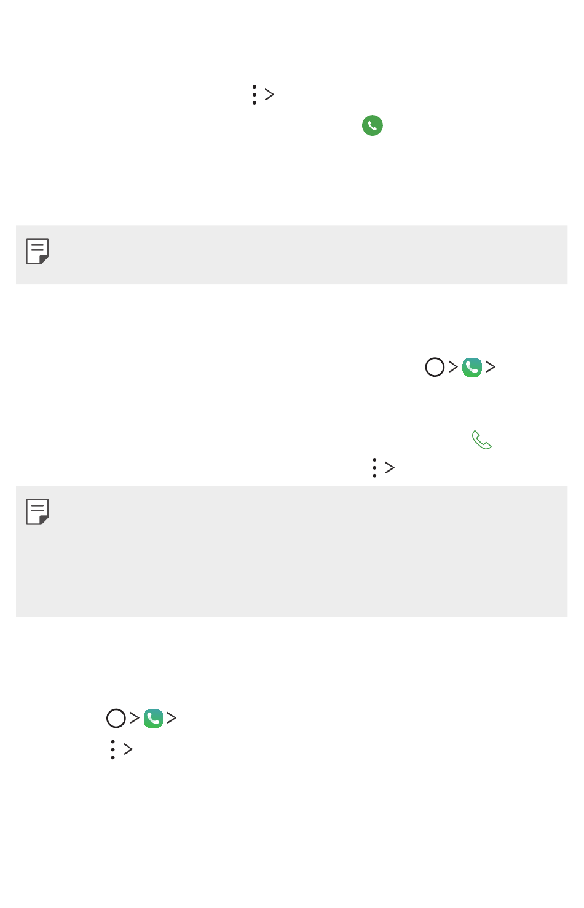Select the note icon in the larger gray box
The height and width of the screenshot is (908, 584).
[x=37, y=511]
